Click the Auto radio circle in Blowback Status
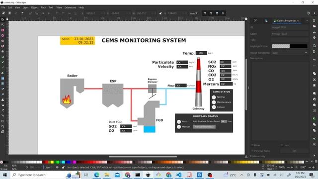 pyautogui.click(x=179, y=121)
